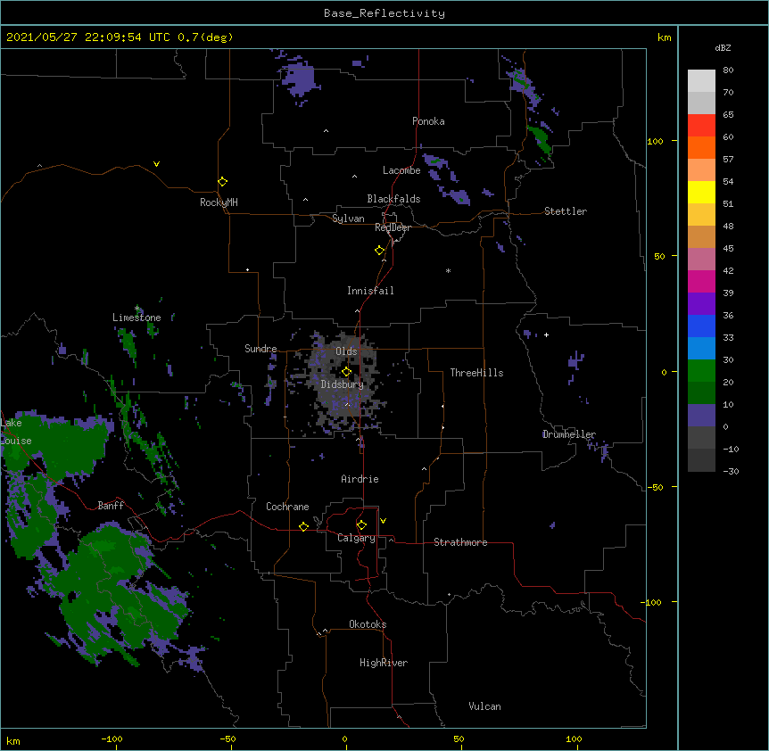Click the Limestone label

click(136, 318)
